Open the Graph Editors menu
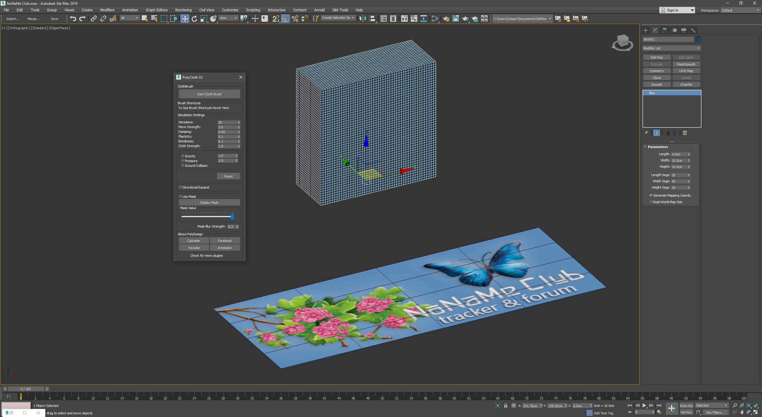 click(157, 10)
